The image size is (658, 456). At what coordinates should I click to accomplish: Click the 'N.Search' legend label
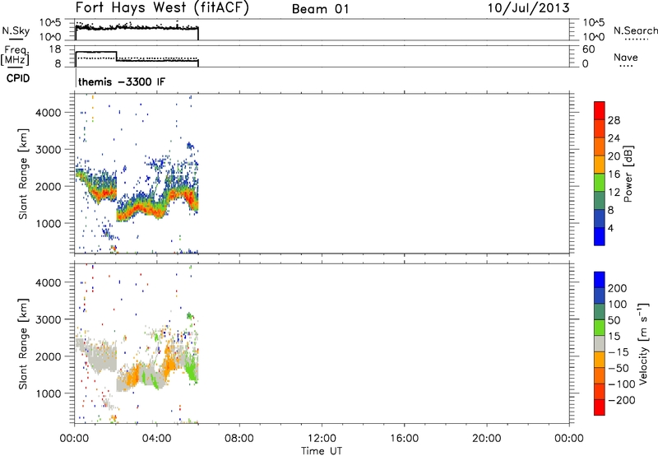tap(636, 30)
